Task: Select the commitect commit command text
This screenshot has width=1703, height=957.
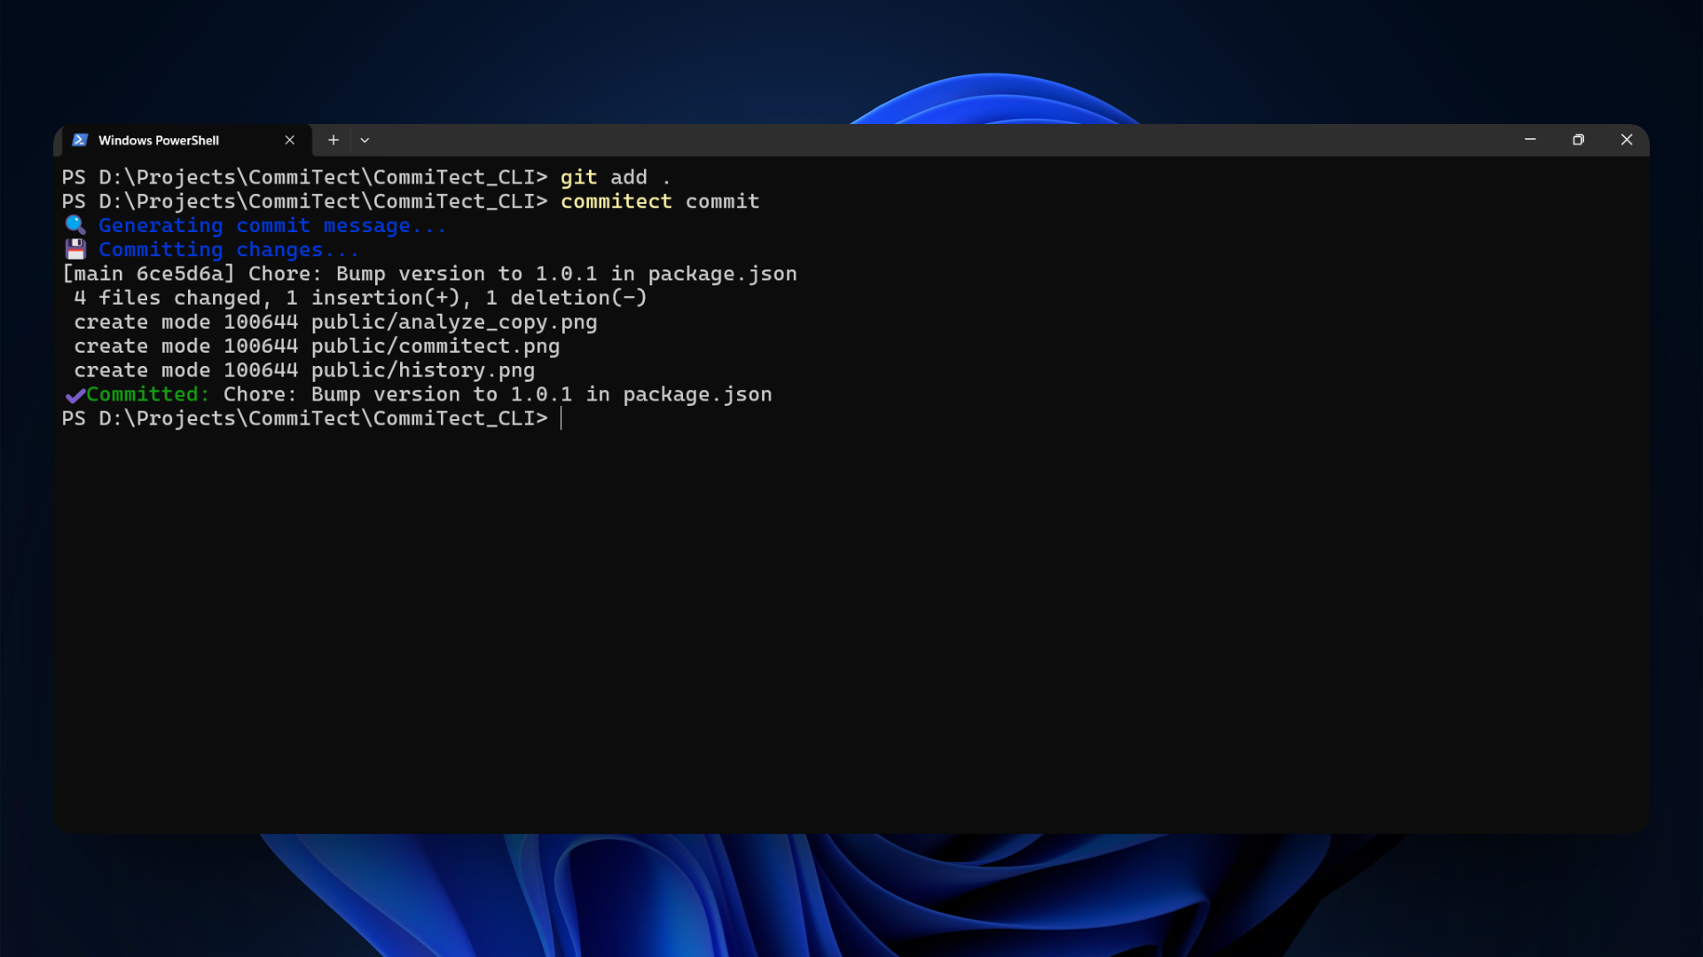Action: click(x=659, y=201)
